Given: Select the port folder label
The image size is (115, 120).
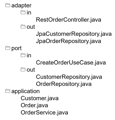Looking at the screenshot, I should [16, 48].
